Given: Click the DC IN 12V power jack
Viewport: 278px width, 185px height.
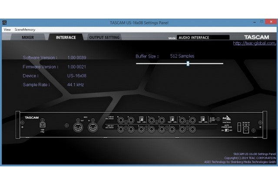Looking at the screenshot, I should pyautogui.click(x=246, y=130).
